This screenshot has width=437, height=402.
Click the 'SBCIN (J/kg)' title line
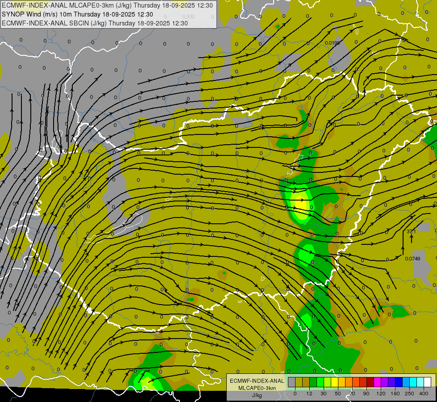pos(95,23)
